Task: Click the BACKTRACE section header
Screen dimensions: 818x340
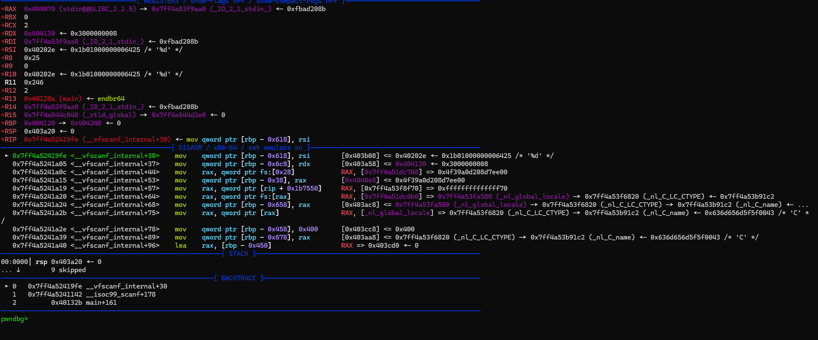Action: click(x=238, y=278)
